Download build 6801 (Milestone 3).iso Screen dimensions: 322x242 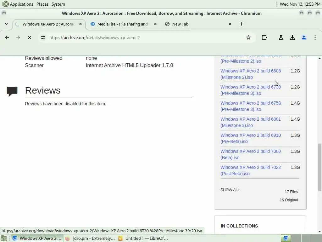click(x=251, y=122)
